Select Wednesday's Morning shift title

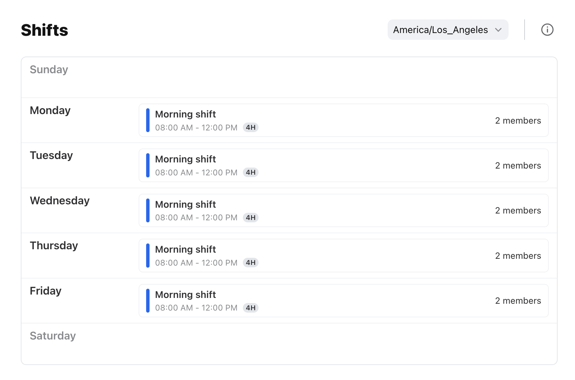[x=185, y=204]
